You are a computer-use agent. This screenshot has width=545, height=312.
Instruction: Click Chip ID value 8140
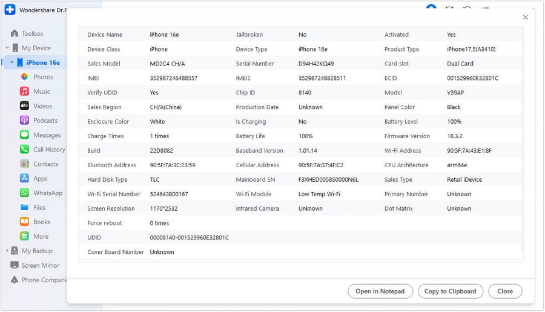click(305, 93)
